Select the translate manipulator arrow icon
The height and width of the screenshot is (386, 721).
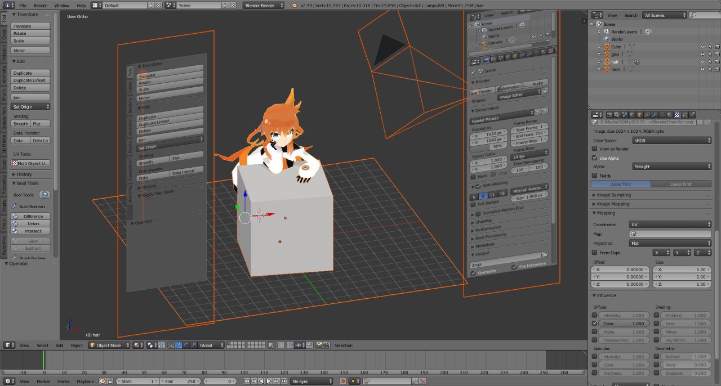178,345
